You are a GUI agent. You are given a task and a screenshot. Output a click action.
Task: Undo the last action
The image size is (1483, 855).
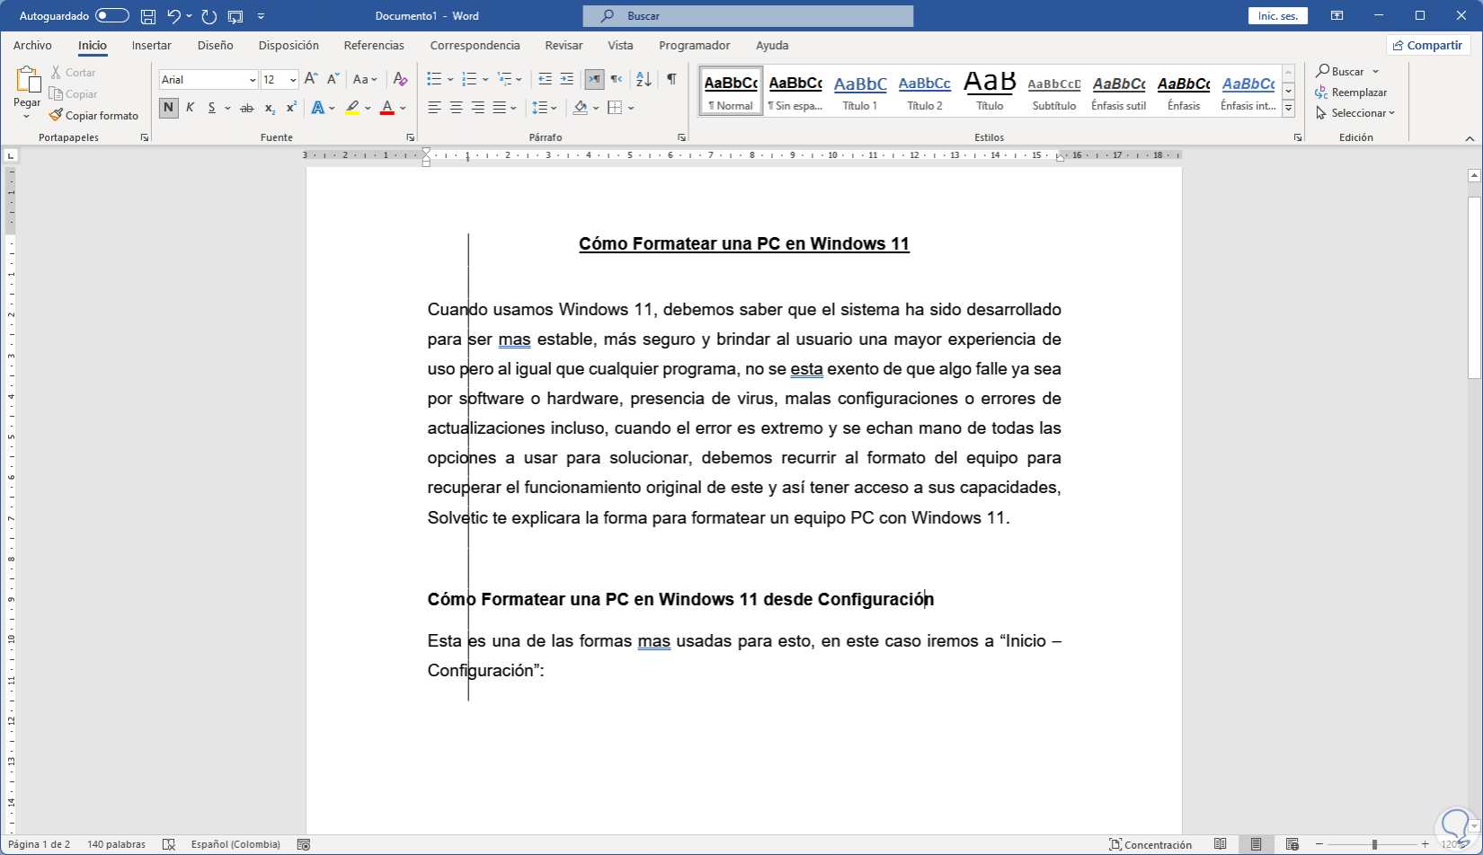pyautogui.click(x=174, y=16)
